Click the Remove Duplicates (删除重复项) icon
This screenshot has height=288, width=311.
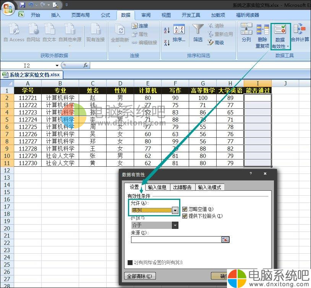[x=262, y=31]
